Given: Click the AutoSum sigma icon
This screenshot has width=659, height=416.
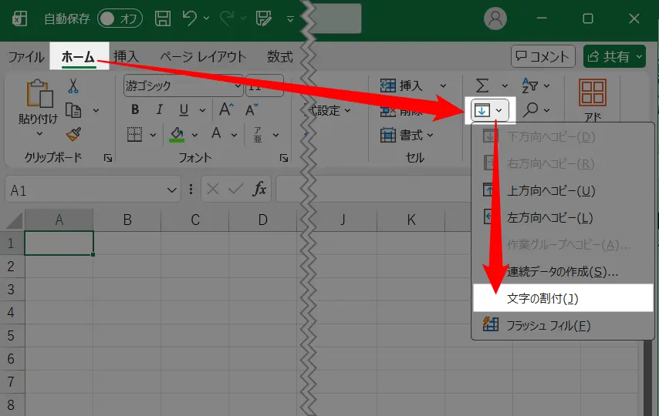Looking at the screenshot, I should [482, 86].
